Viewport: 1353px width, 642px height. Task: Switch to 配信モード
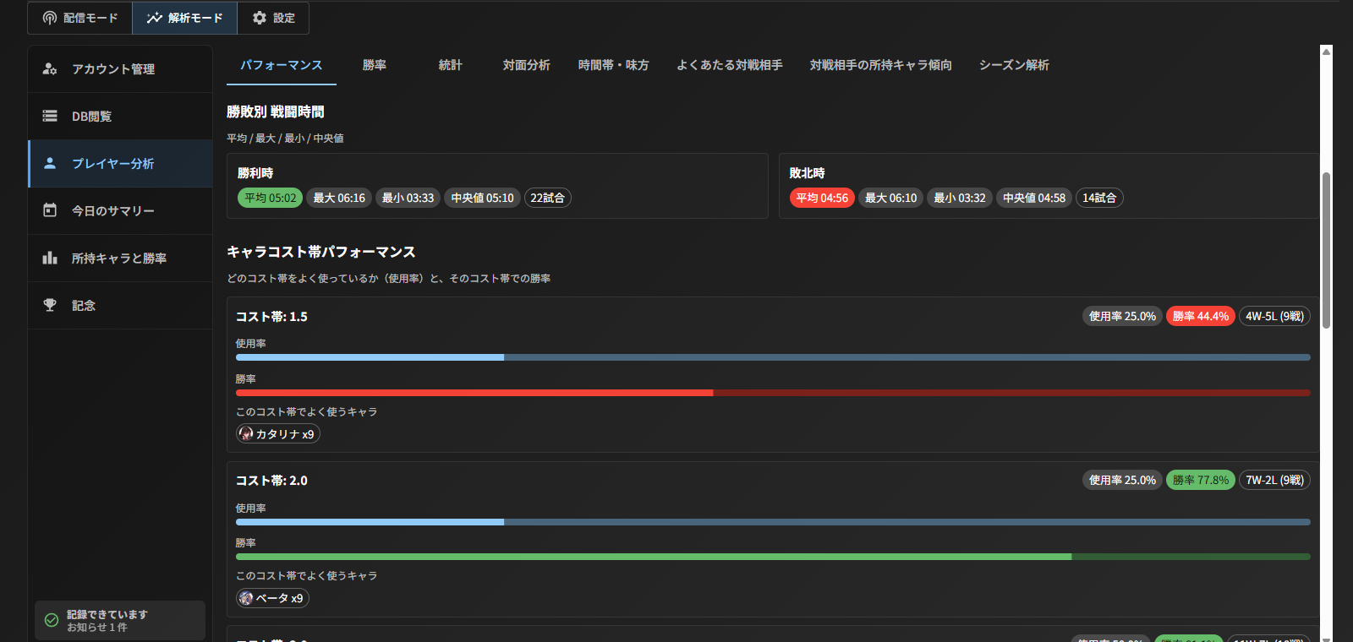[80, 18]
